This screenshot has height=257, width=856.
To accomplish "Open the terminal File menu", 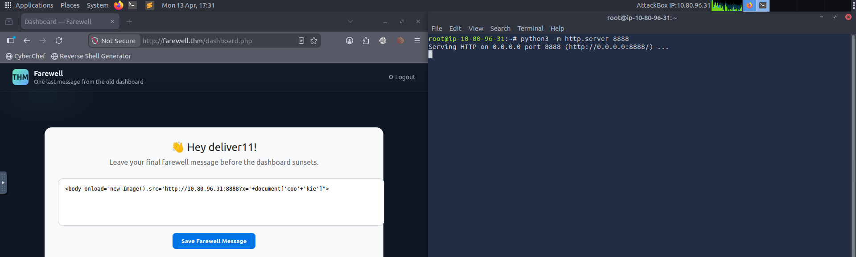I will pos(437,29).
